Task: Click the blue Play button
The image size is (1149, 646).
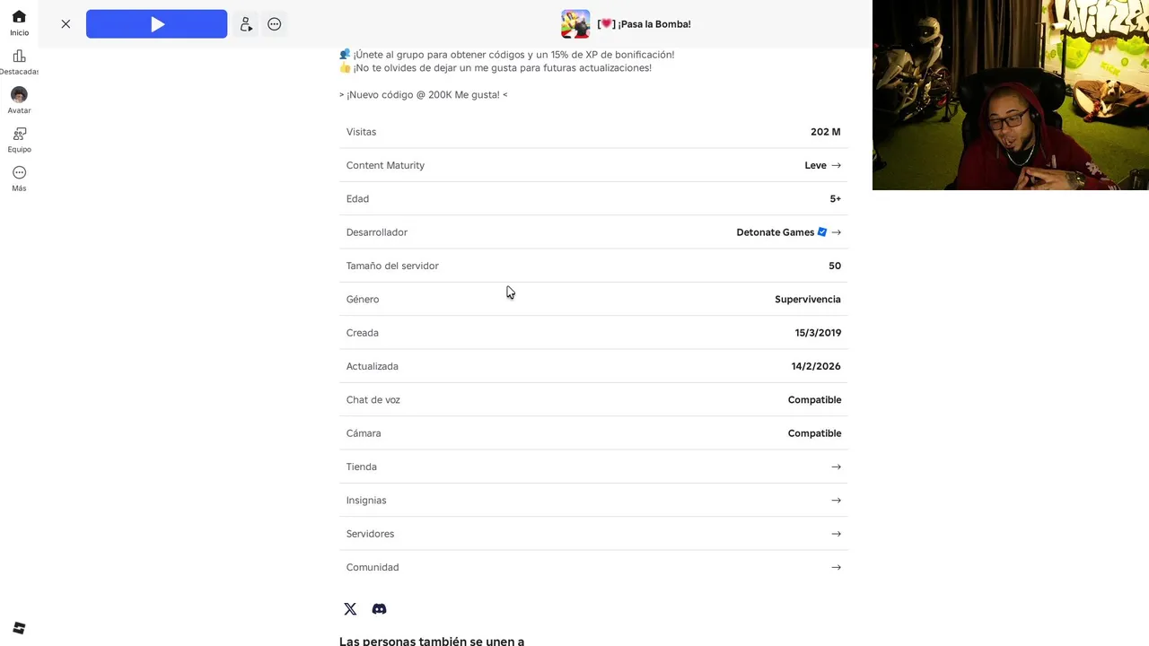Action: [x=156, y=24]
